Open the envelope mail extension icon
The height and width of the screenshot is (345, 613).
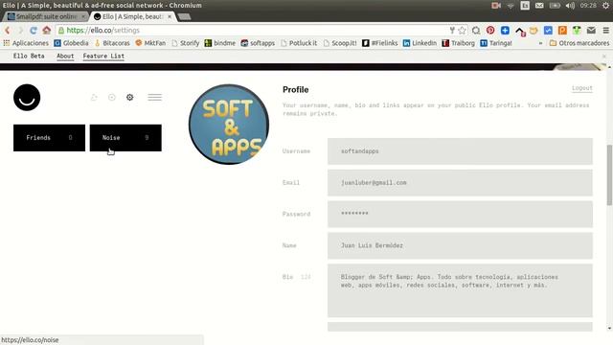tap(591, 30)
